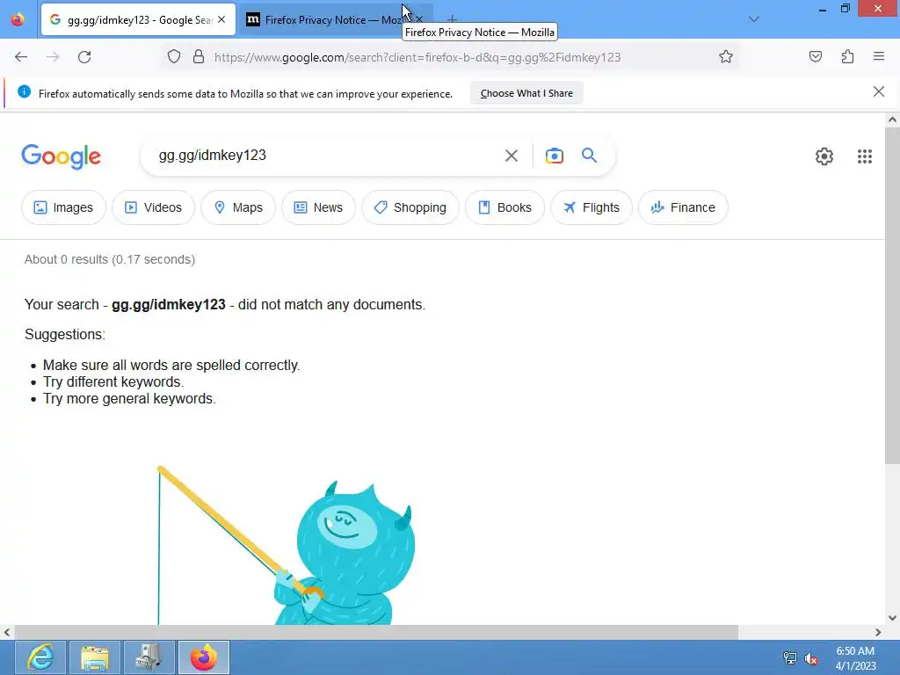Click the scroll up arrow
900x675 pixels.
pos(892,120)
